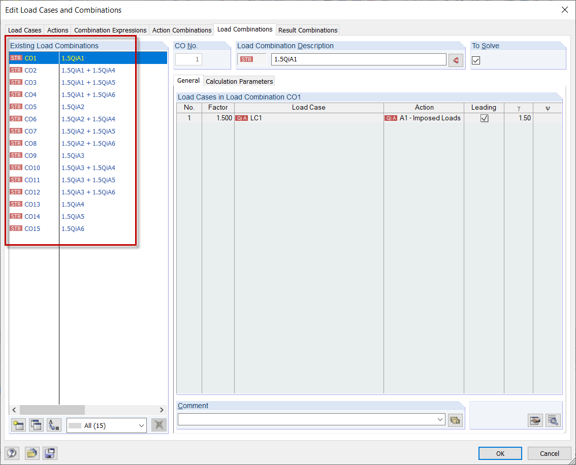Viewport: 576px width, 465px height.
Task: Open the Result Combinations tab
Action: [308, 30]
